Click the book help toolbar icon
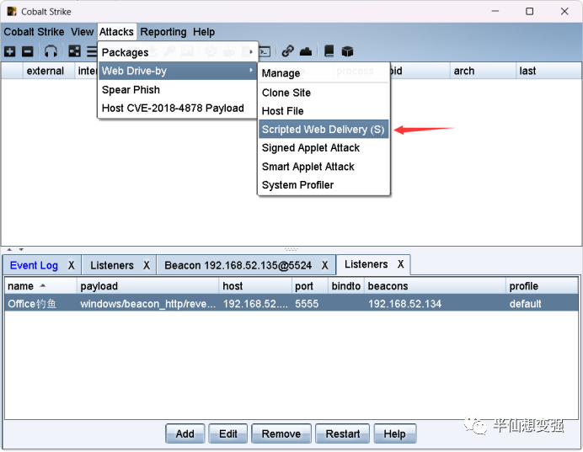The height and width of the screenshot is (452, 583). (x=329, y=51)
